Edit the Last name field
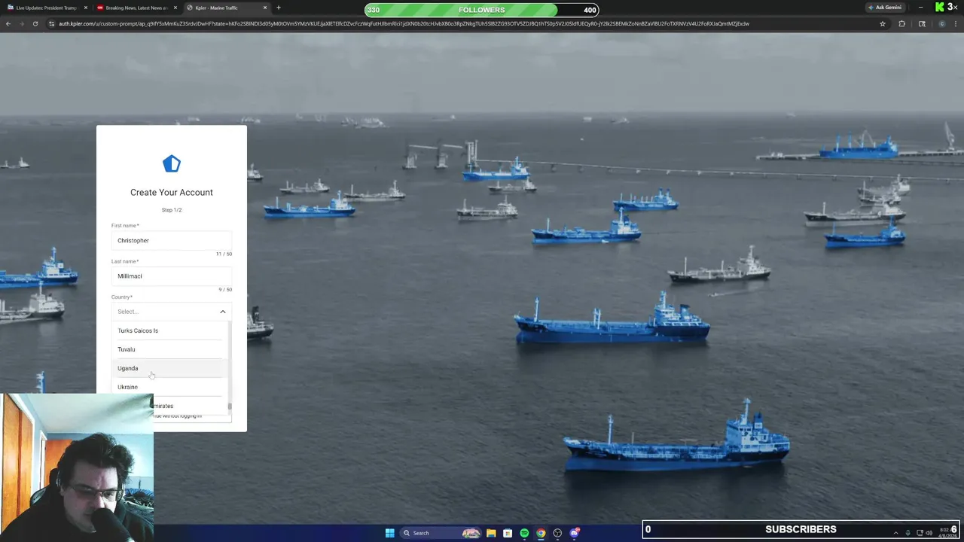The image size is (964, 542). coord(172,276)
